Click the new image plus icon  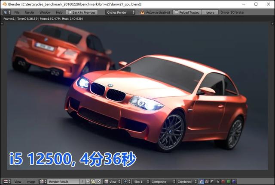[88, 182]
